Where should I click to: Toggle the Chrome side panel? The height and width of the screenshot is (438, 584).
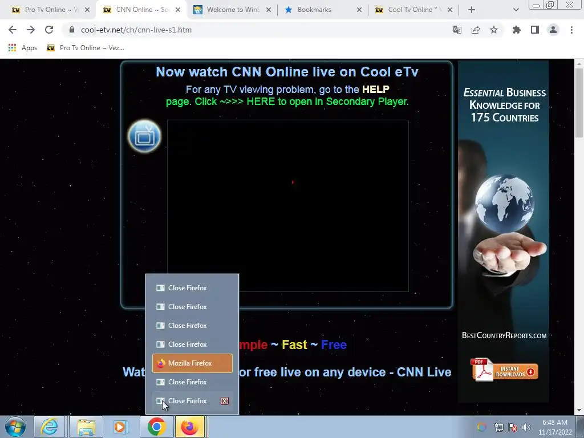click(535, 30)
